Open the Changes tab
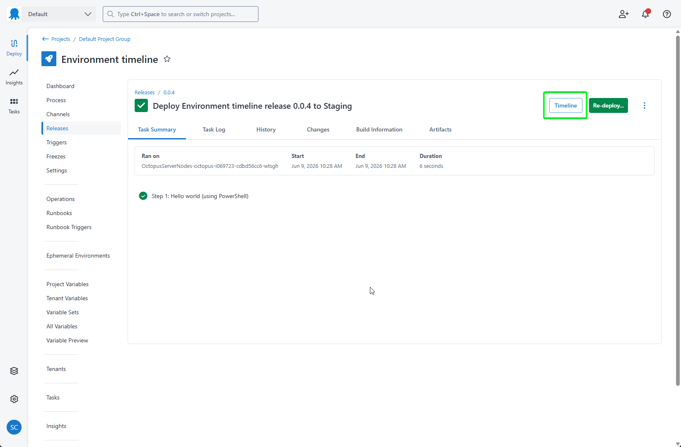Image resolution: width=681 pixels, height=447 pixels. pos(318,129)
